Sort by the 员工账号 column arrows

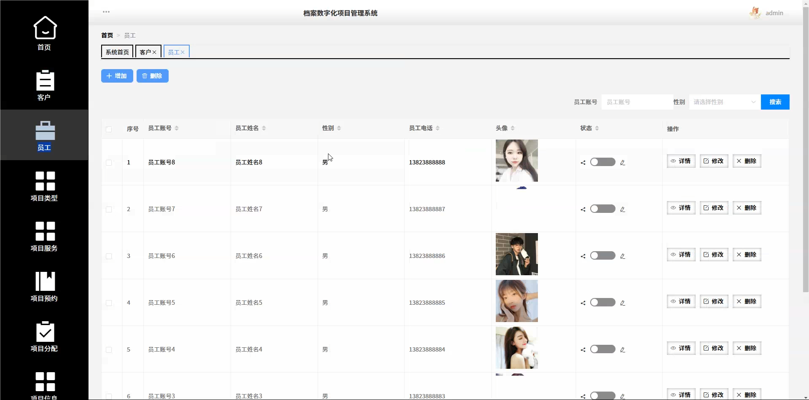click(177, 128)
